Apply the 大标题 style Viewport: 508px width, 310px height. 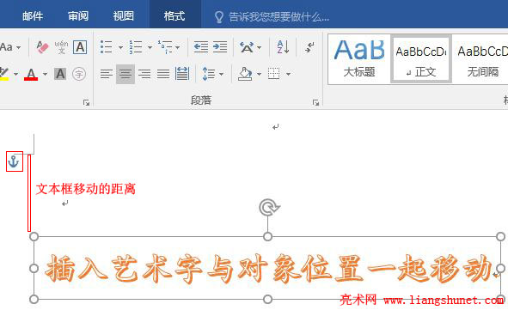tap(359, 59)
